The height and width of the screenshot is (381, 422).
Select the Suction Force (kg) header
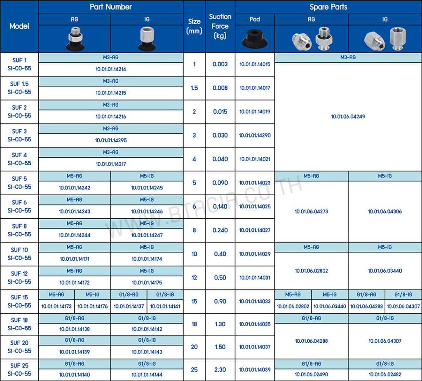(220, 26)
